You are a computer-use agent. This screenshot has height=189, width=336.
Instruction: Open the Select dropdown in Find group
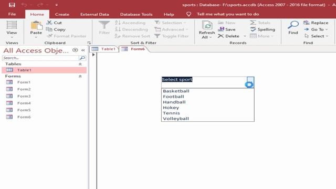click(316, 36)
